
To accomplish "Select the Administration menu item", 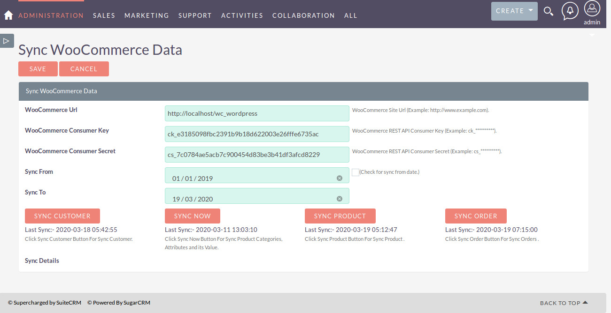I will (51, 15).
